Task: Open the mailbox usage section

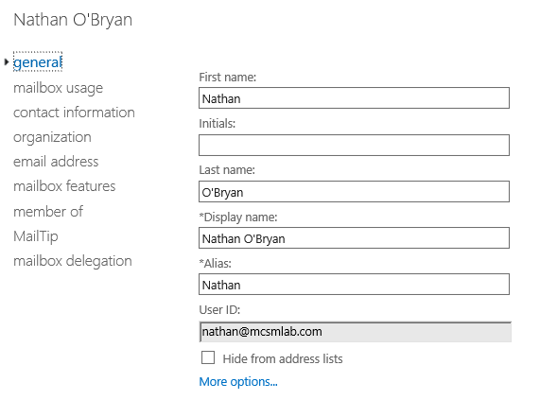Action: [x=59, y=88]
